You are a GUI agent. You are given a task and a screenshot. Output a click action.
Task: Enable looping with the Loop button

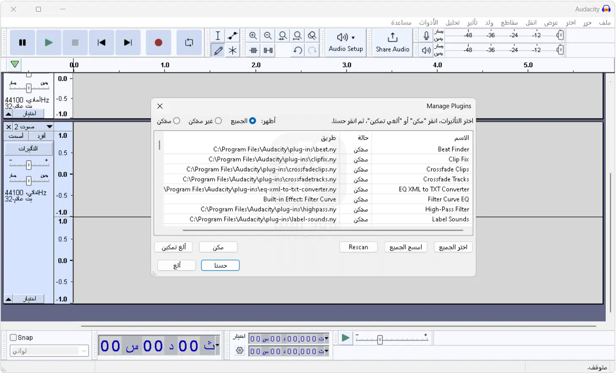pyautogui.click(x=189, y=43)
